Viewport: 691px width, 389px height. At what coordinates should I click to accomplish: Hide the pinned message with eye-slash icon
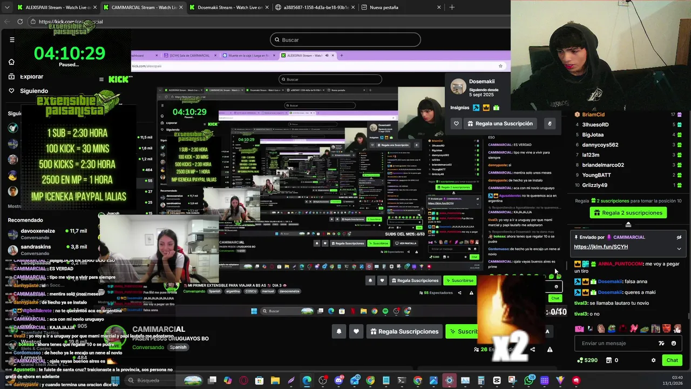coord(679,237)
